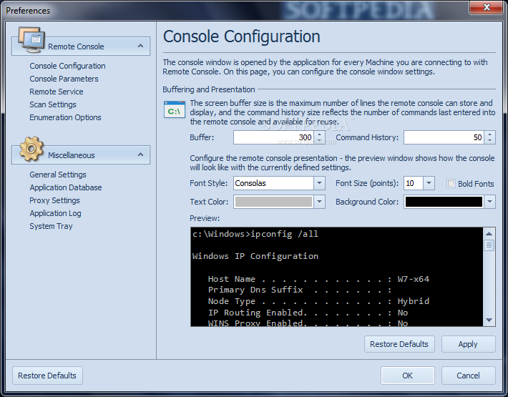Click the Apply button

coord(468,344)
